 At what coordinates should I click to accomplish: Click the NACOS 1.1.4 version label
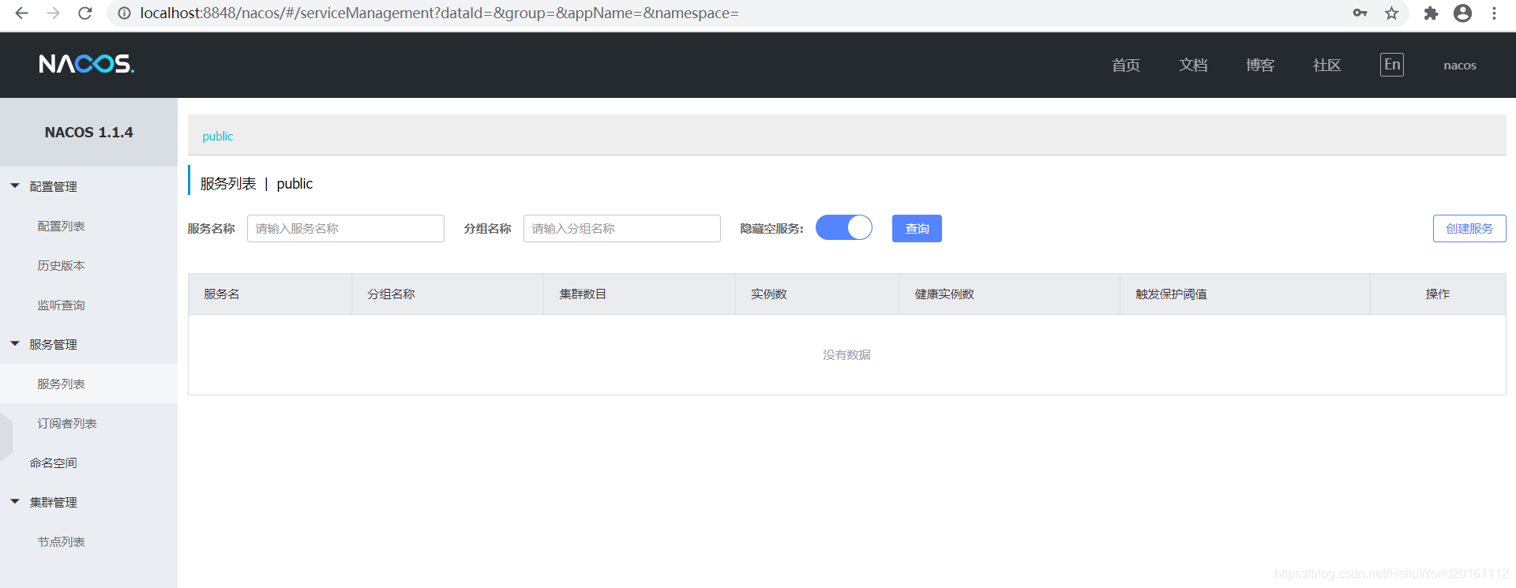click(x=88, y=133)
